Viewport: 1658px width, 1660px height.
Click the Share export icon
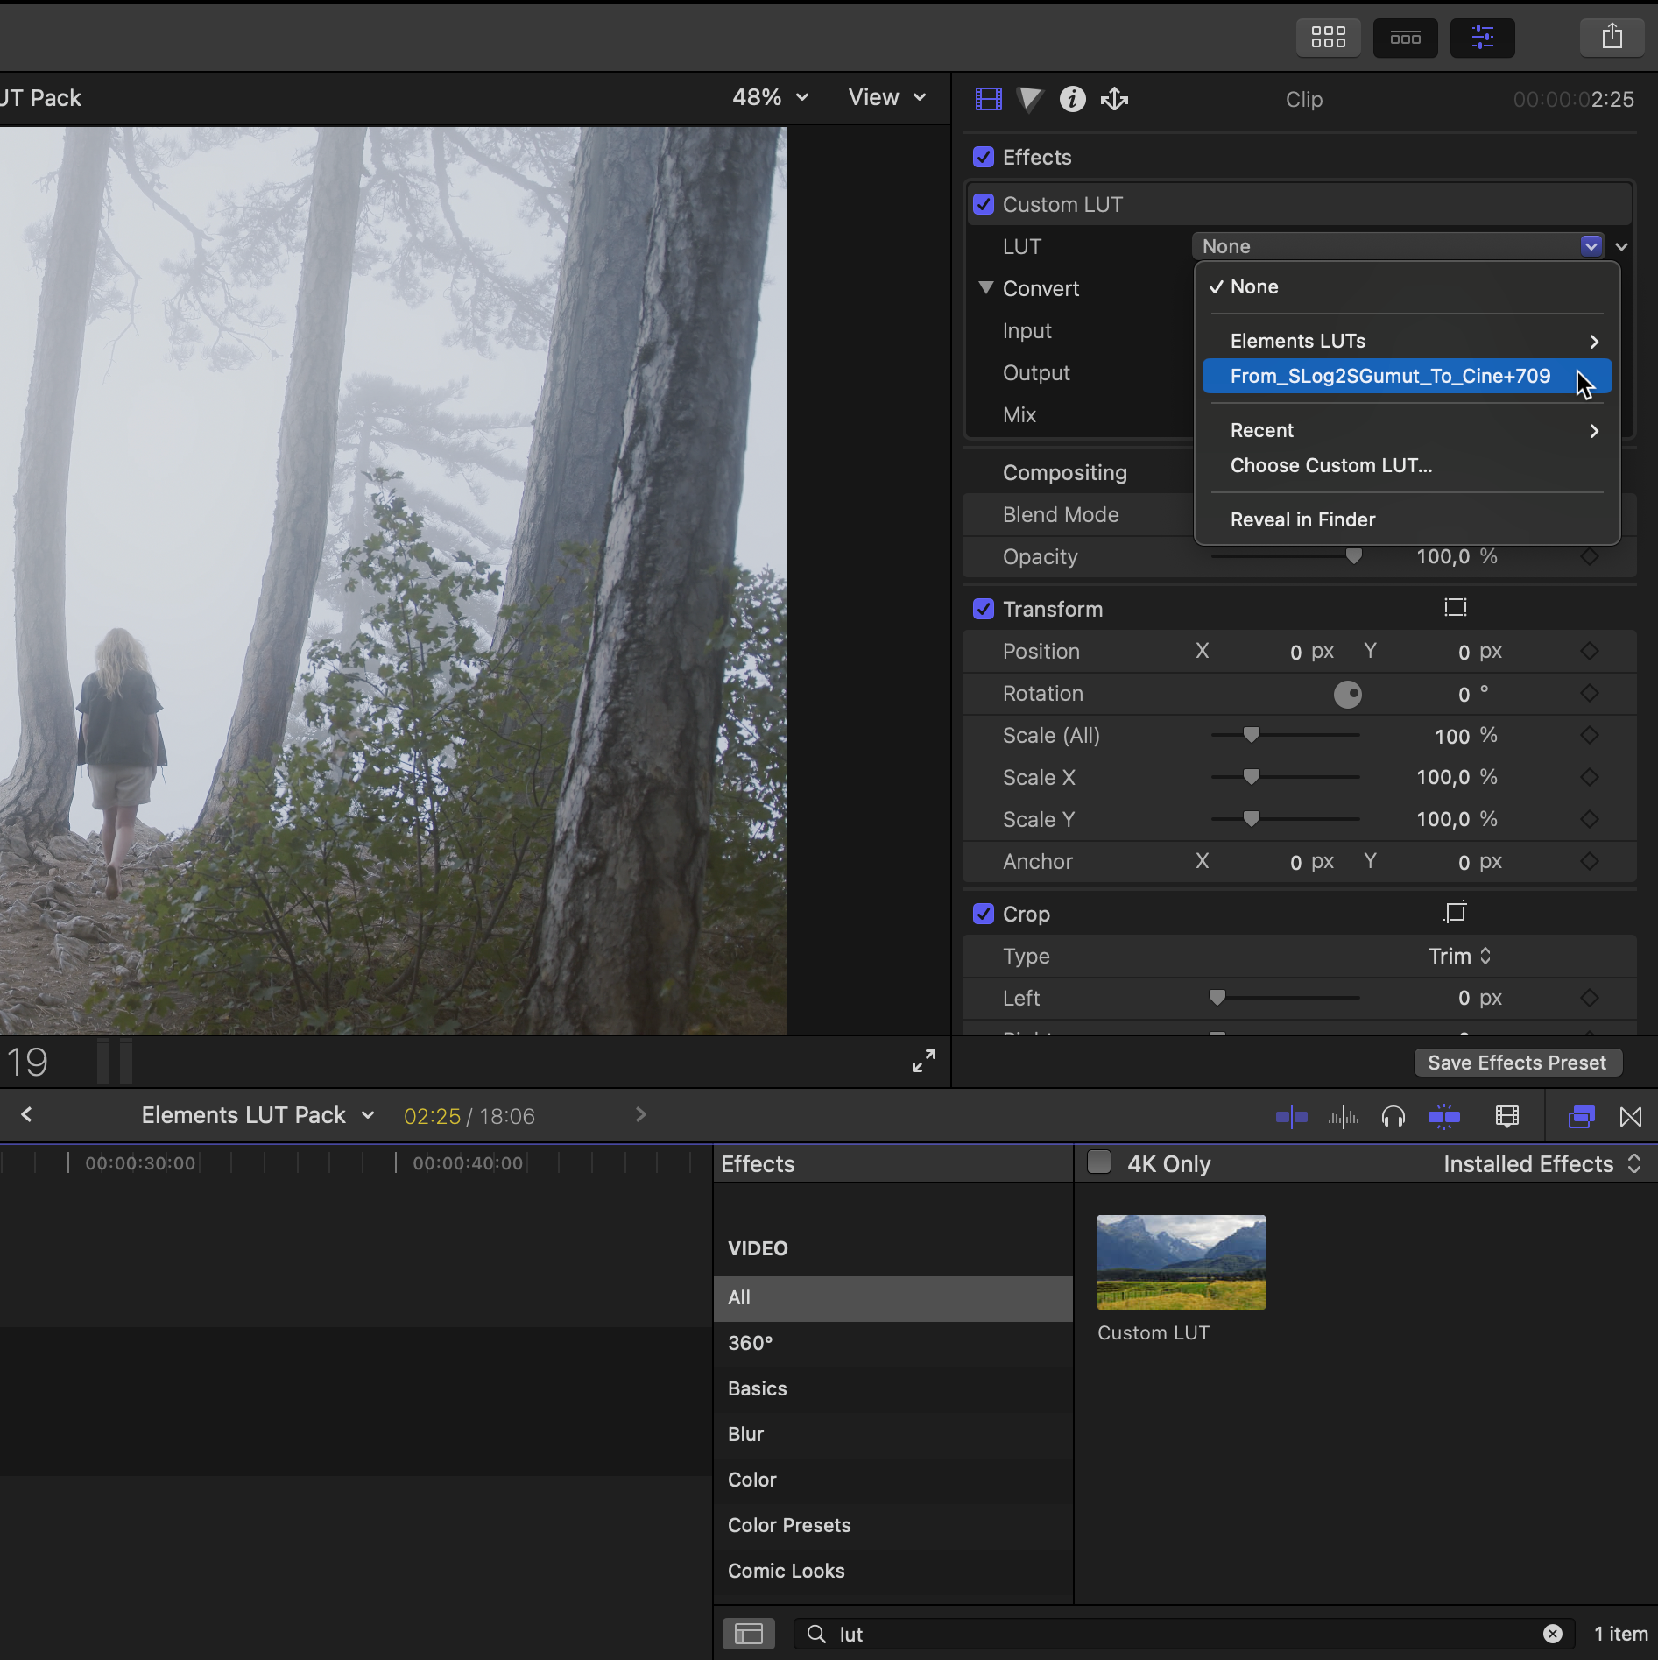[x=1612, y=38]
